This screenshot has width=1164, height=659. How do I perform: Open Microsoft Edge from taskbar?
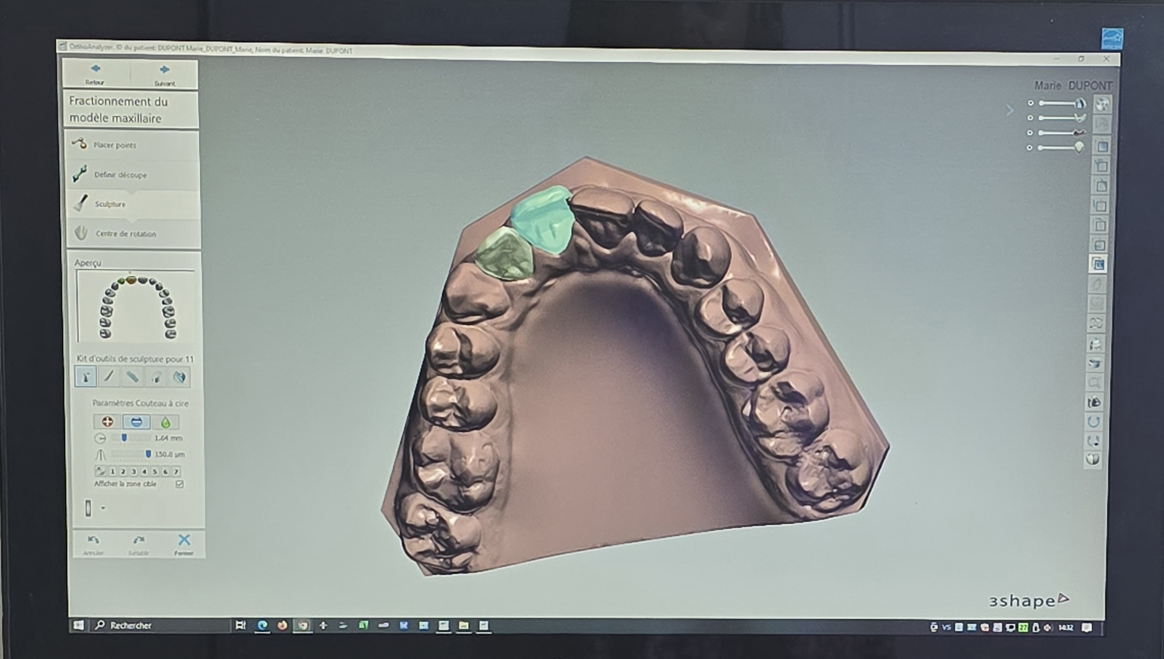click(x=262, y=625)
